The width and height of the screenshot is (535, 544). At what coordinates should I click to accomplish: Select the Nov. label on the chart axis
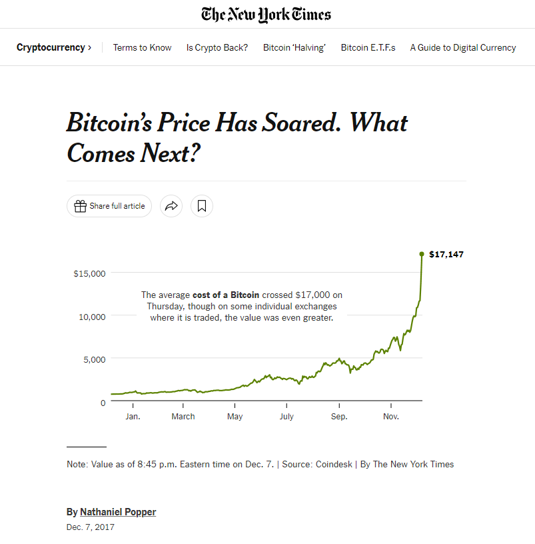pyautogui.click(x=390, y=416)
